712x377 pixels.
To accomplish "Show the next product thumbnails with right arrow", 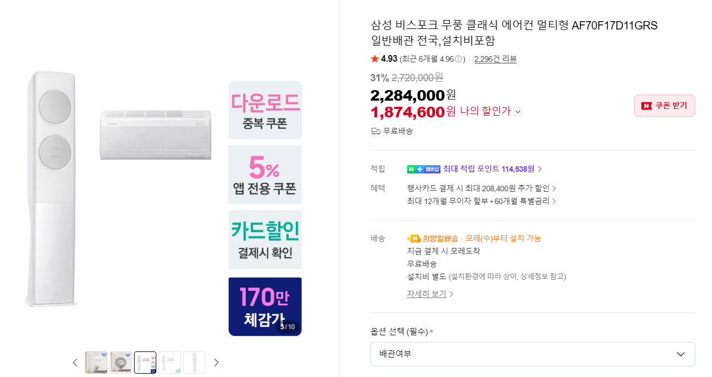I will [216, 363].
